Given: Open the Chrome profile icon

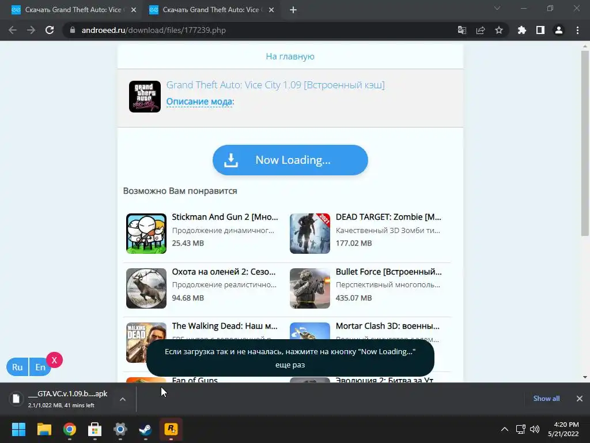Looking at the screenshot, I should [559, 30].
